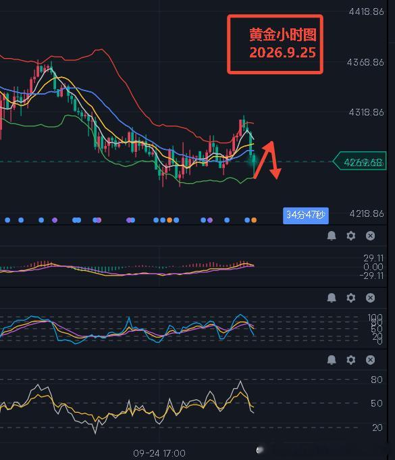Open the gear settings for the KDJ panel
395x460 pixels.
point(351,297)
